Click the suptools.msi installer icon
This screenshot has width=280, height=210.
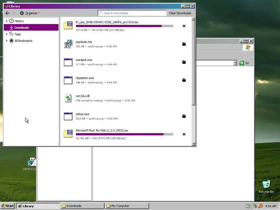68,44
